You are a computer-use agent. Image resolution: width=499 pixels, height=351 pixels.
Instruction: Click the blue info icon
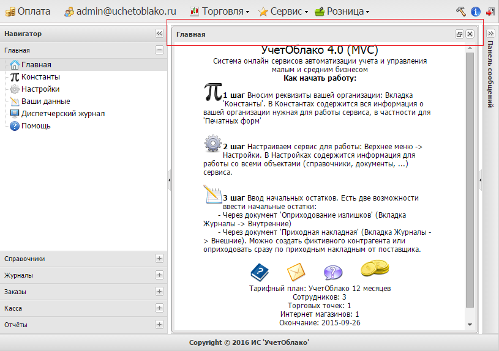tap(476, 12)
